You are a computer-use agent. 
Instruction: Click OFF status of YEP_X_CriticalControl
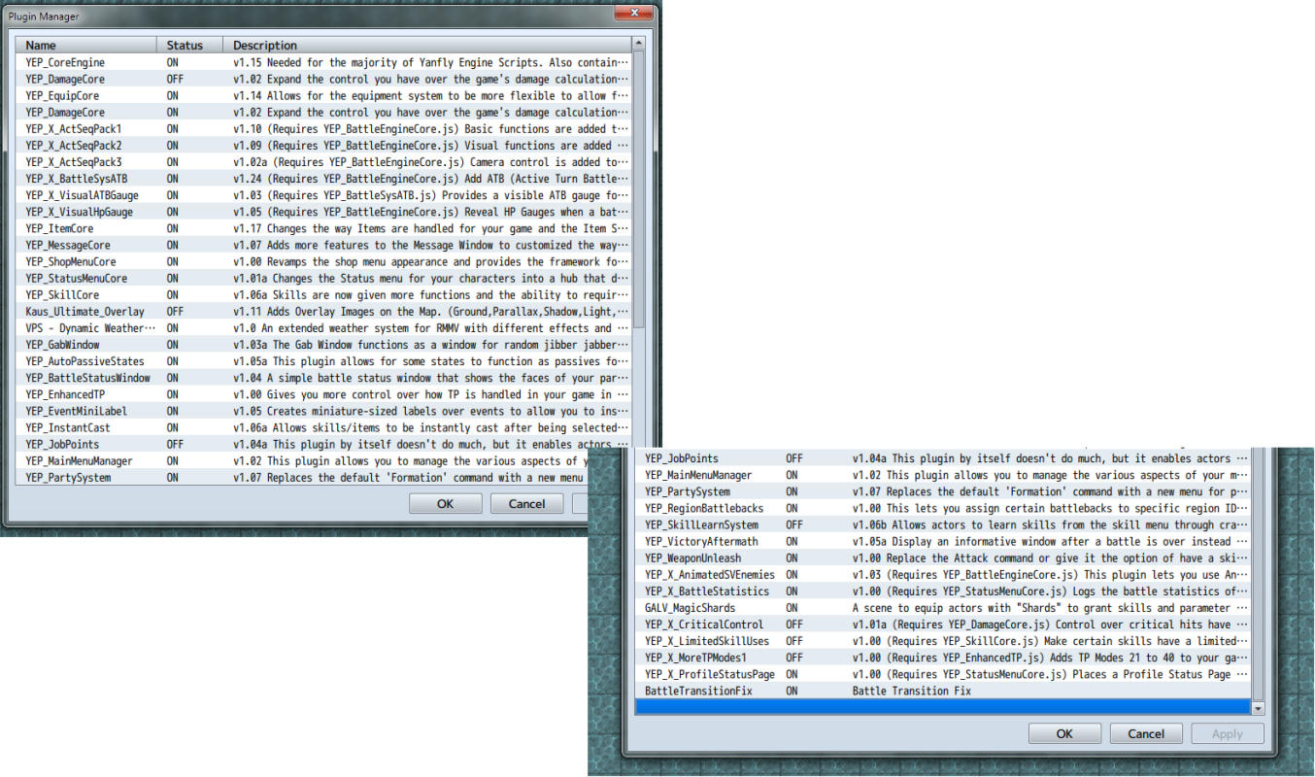pos(794,625)
